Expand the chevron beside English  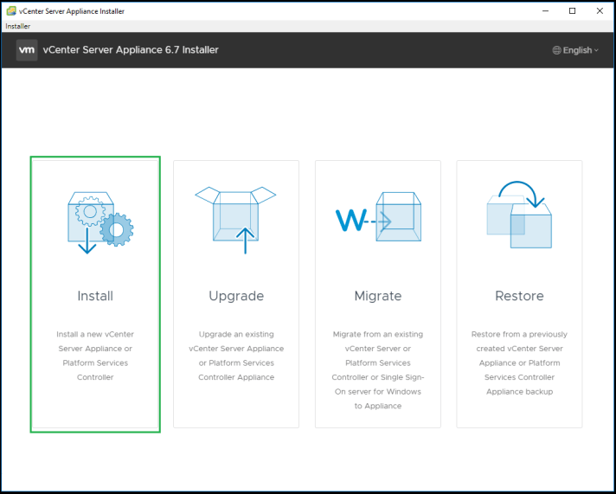coord(596,50)
